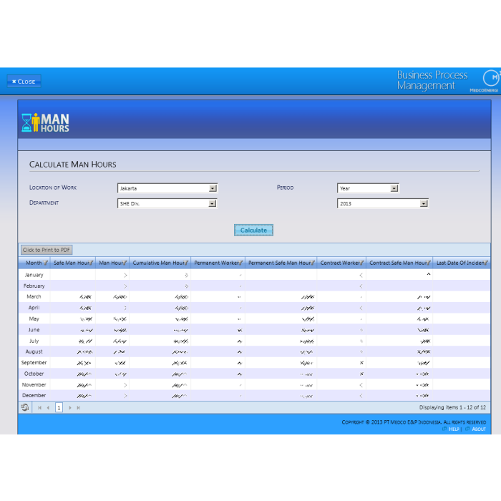Go to first page of grid
The image size is (501, 501).
click(39, 407)
